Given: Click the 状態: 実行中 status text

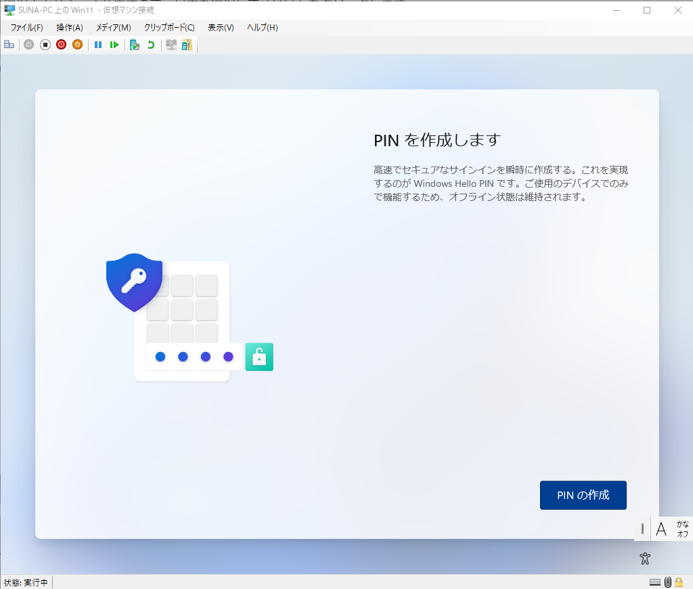Looking at the screenshot, I should (x=26, y=583).
